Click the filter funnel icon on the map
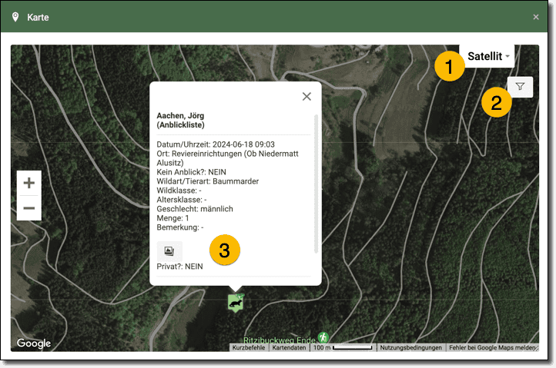This screenshot has width=556, height=368. [520, 88]
